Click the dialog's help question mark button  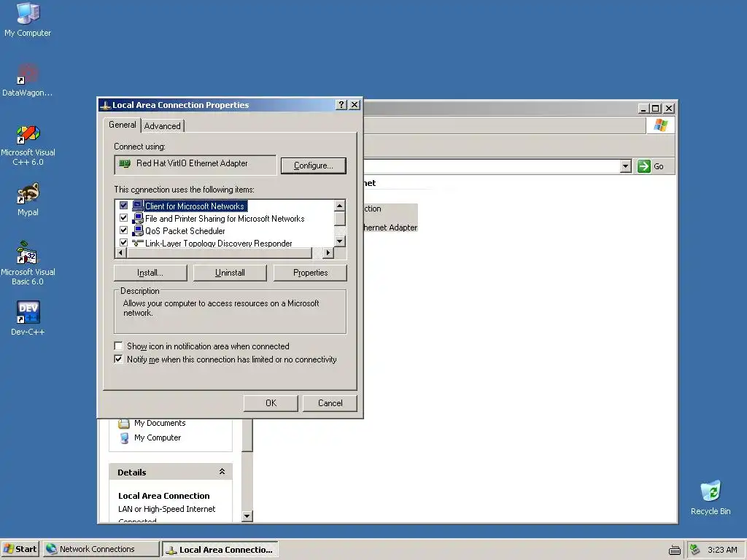(341, 105)
